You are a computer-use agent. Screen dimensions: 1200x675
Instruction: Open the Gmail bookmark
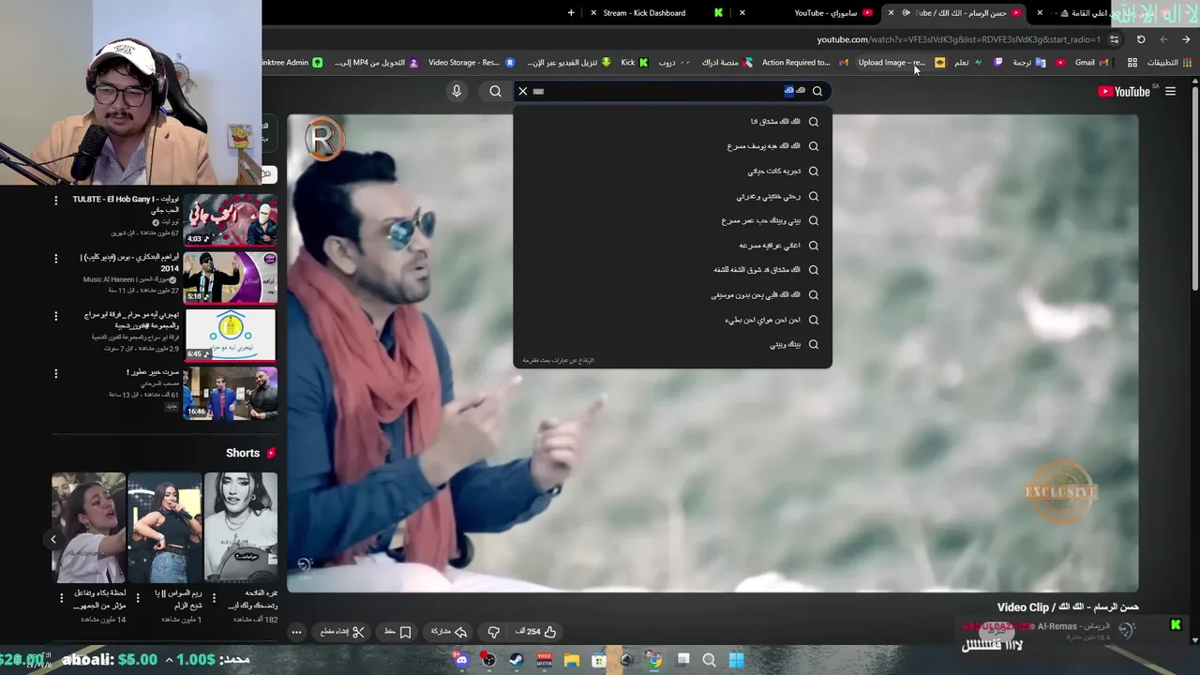tap(1091, 63)
